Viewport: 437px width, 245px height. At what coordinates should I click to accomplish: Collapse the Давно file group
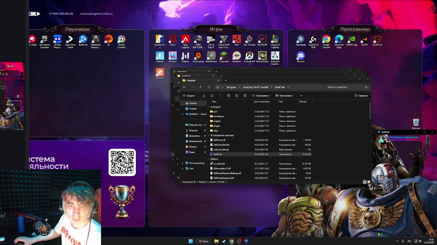[209, 159]
